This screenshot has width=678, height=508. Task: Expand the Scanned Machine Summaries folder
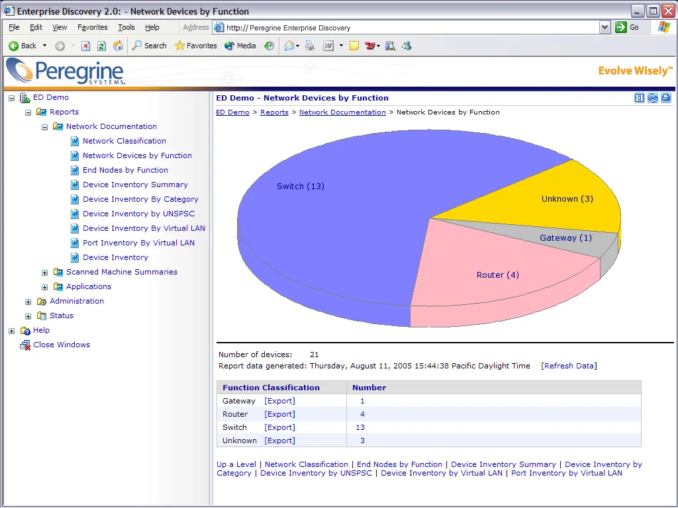[44, 273]
